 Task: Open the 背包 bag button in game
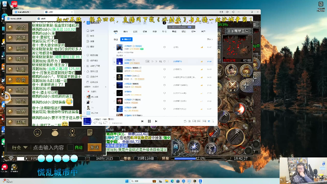(246, 71)
